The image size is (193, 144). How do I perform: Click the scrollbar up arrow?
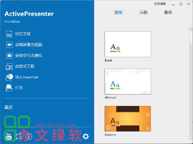[191, 28]
